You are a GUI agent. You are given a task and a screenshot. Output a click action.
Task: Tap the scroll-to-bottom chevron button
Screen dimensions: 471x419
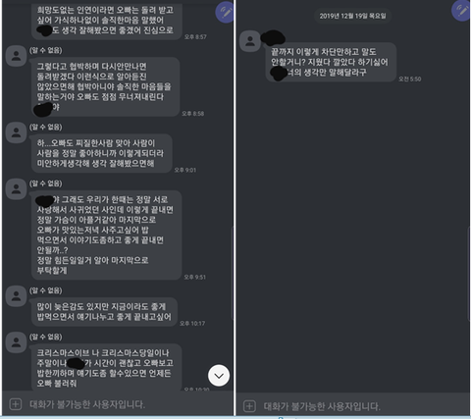(219, 376)
